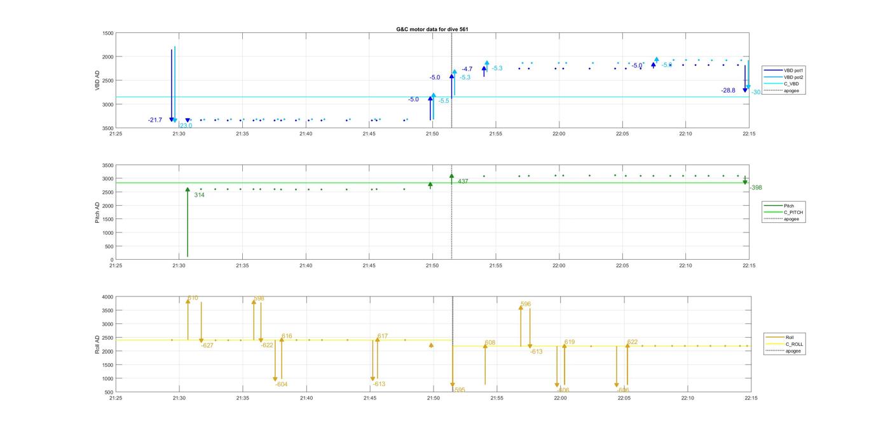This screenshot has width=890, height=440.
Task: Click the "-622" roll data label
Action: coord(267,345)
